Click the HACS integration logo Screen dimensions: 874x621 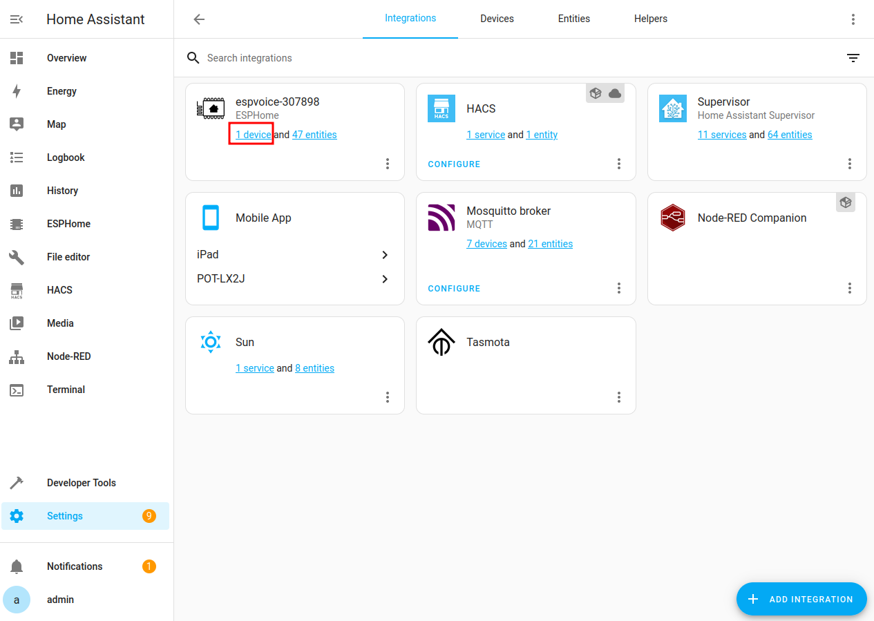pyautogui.click(x=441, y=108)
